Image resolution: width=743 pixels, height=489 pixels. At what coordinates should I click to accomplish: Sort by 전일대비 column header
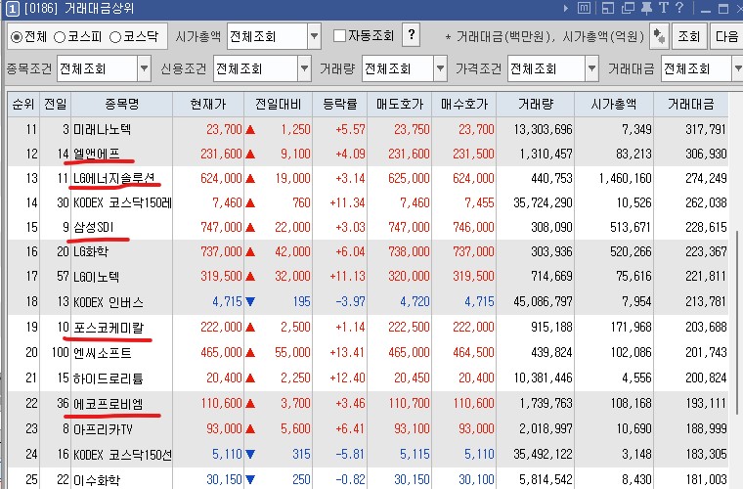279,104
